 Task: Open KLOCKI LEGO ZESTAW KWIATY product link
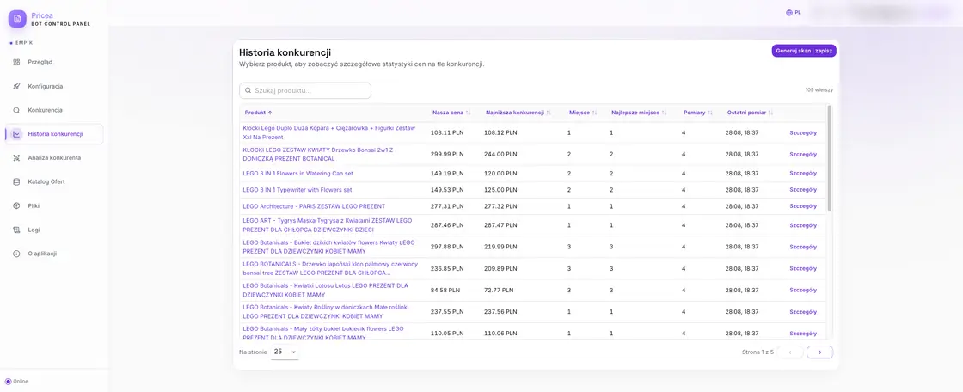[317, 154]
